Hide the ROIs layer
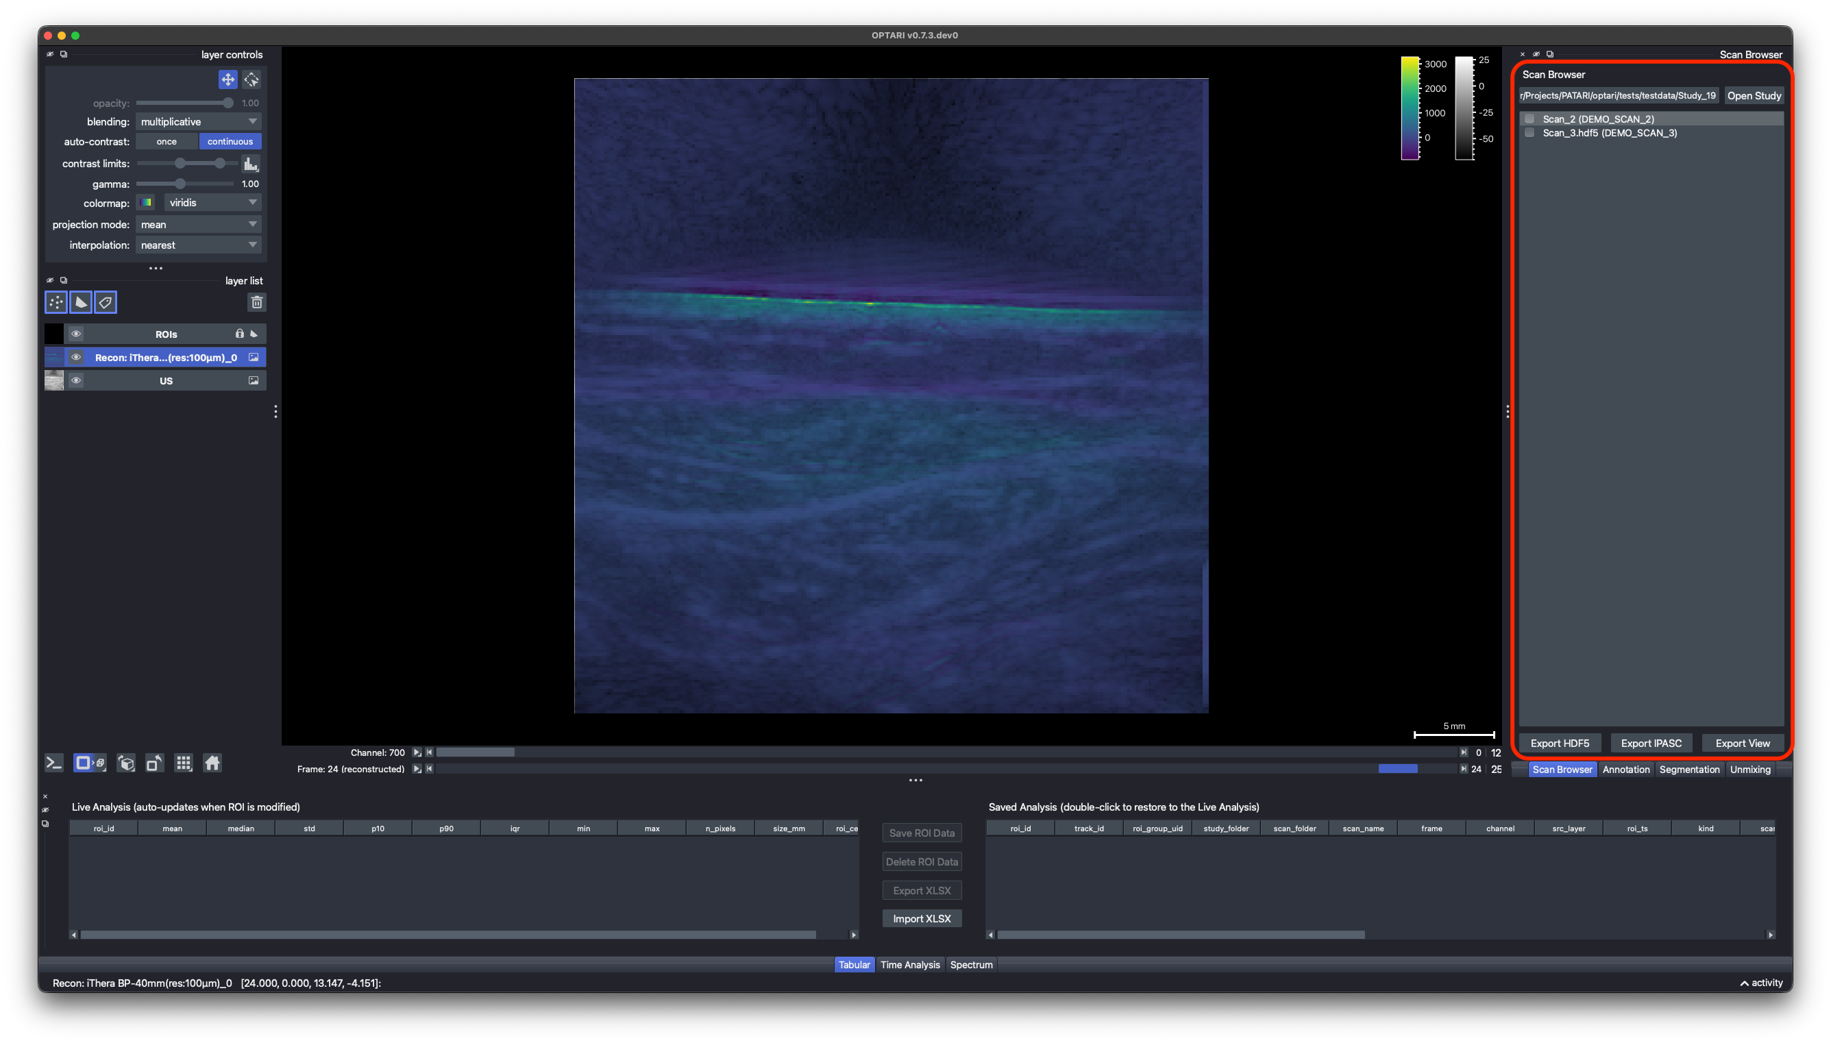The image size is (1831, 1043). [x=76, y=334]
